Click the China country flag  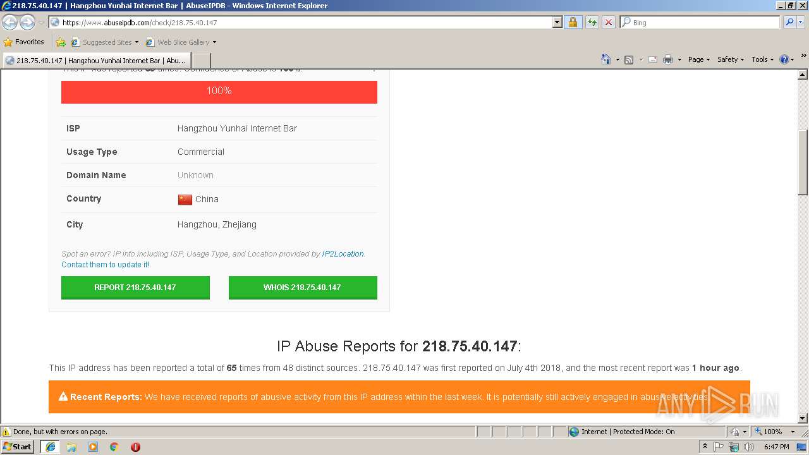[x=185, y=200]
